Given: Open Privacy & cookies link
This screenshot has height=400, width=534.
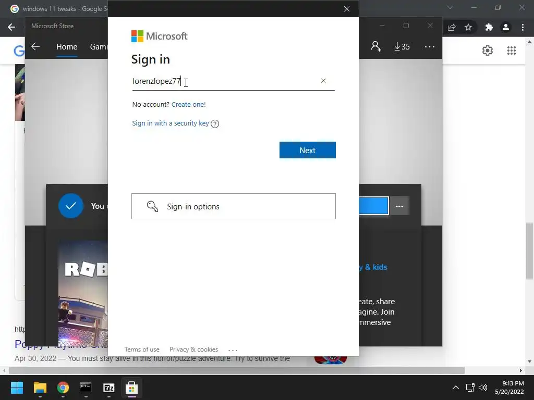Looking at the screenshot, I should pos(194,349).
